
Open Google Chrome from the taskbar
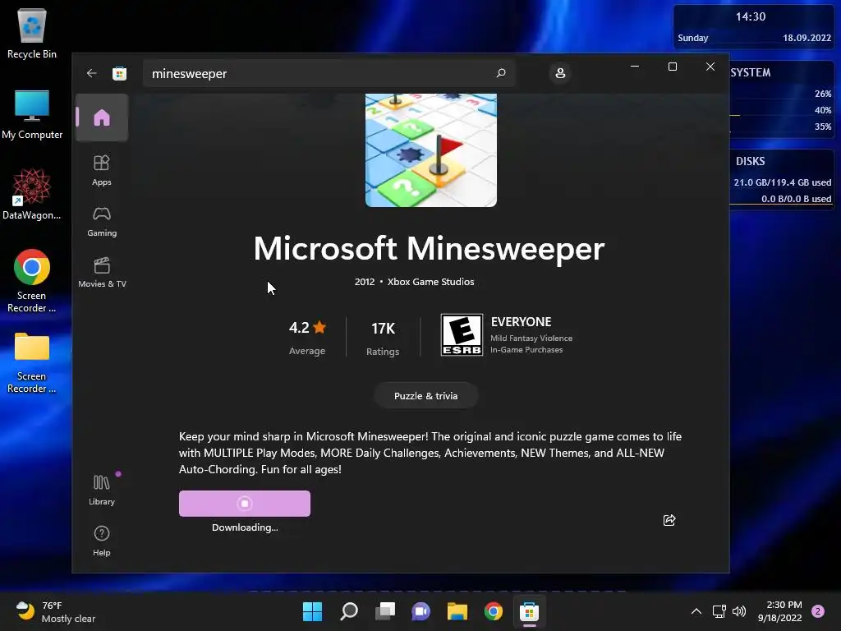click(x=494, y=611)
